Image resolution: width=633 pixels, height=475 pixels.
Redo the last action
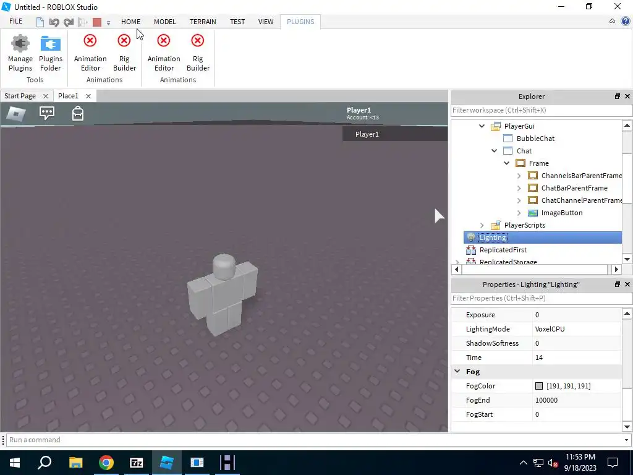pyautogui.click(x=68, y=22)
